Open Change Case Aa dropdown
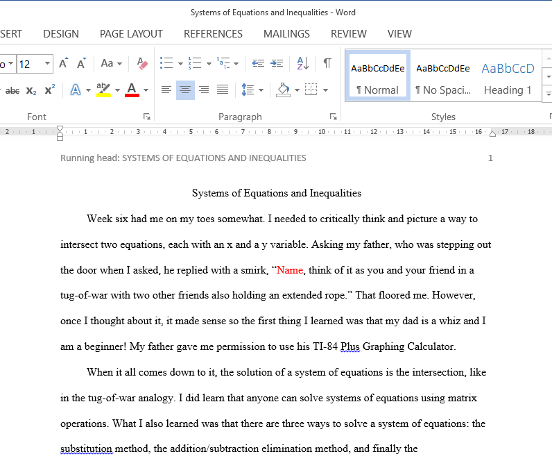This screenshot has height=461, width=552. click(111, 63)
